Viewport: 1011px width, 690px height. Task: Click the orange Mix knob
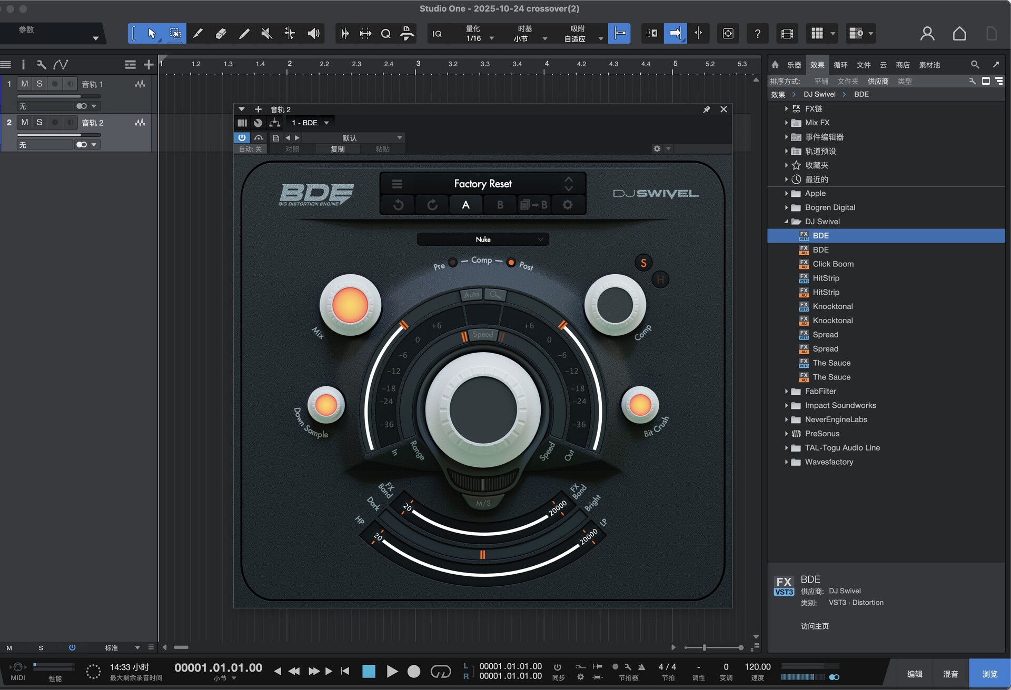tap(350, 305)
